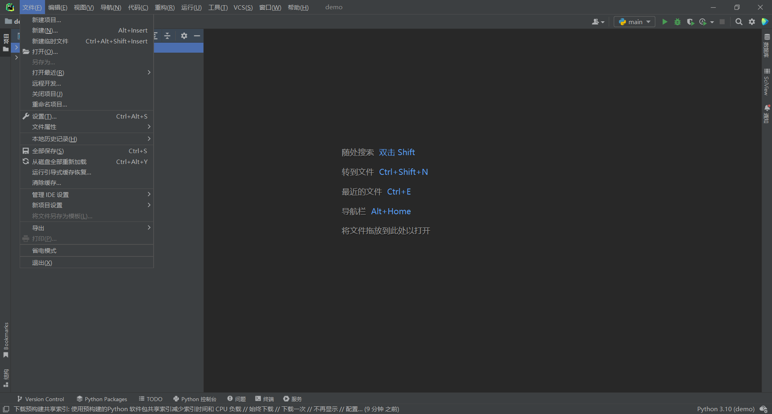The height and width of the screenshot is (414, 772).
Task: Open Structure tool window on left
Action: [x=6, y=378]
